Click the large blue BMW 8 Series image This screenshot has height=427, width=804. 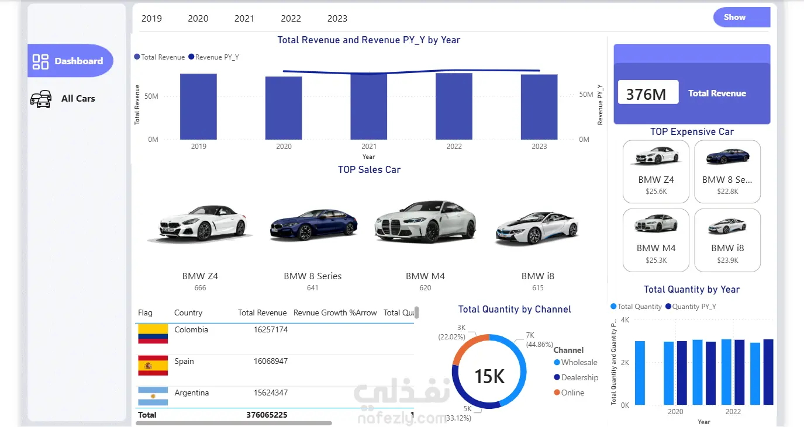[313, 224]
